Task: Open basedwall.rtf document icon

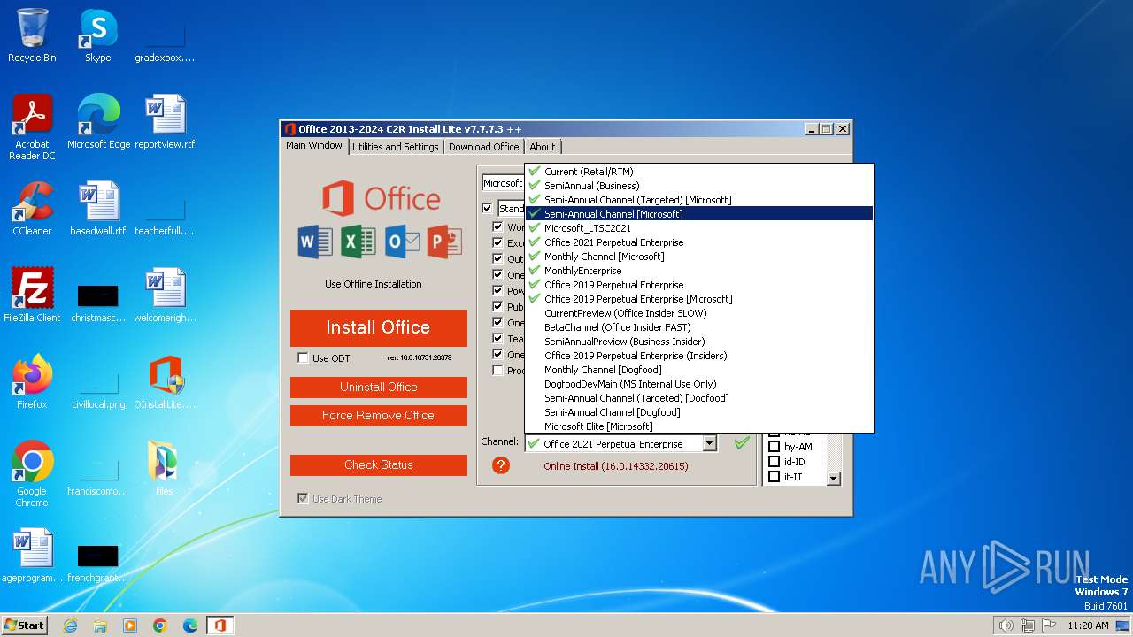Action: (x=98, y=209)
